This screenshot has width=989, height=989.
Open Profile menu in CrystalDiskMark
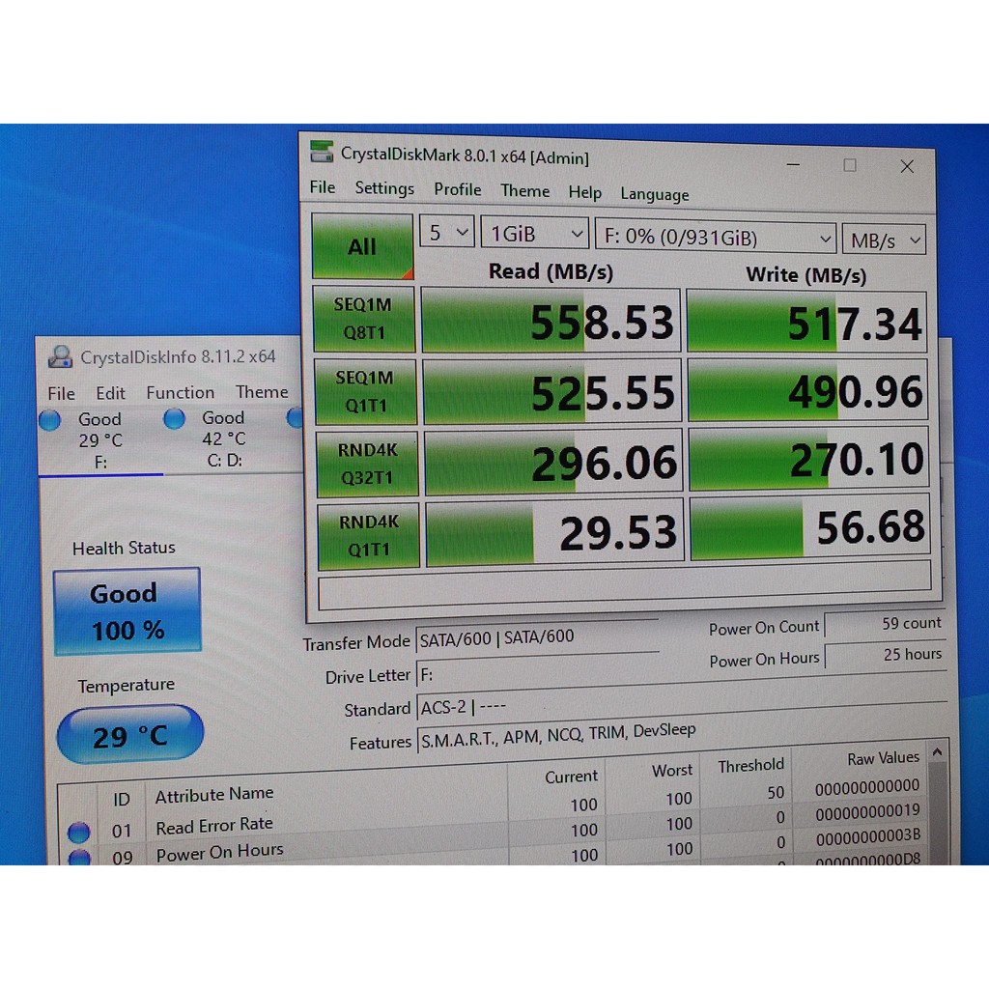tap(457, 189)
